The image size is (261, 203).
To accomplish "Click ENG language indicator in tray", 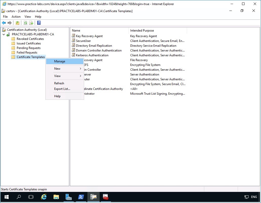I will point(254,197).
